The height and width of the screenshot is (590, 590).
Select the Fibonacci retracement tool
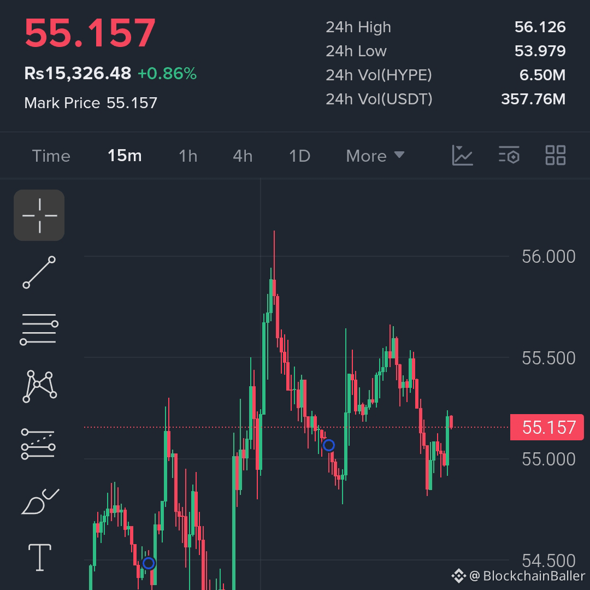(38, 444)
